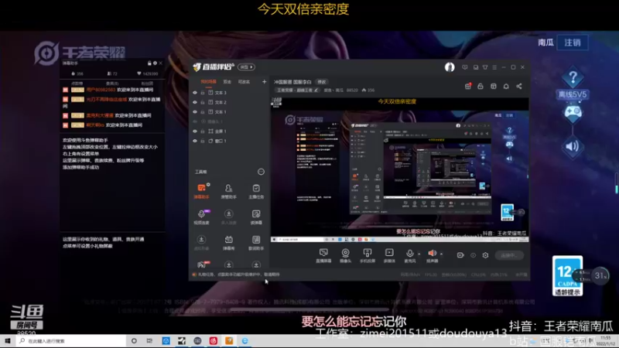Open the 离线5V5 question-mark entry
619x348 pixels.
(x=573, y=84)
